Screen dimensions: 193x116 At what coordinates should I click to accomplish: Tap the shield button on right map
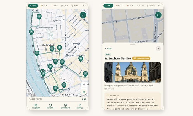point(158,15)
